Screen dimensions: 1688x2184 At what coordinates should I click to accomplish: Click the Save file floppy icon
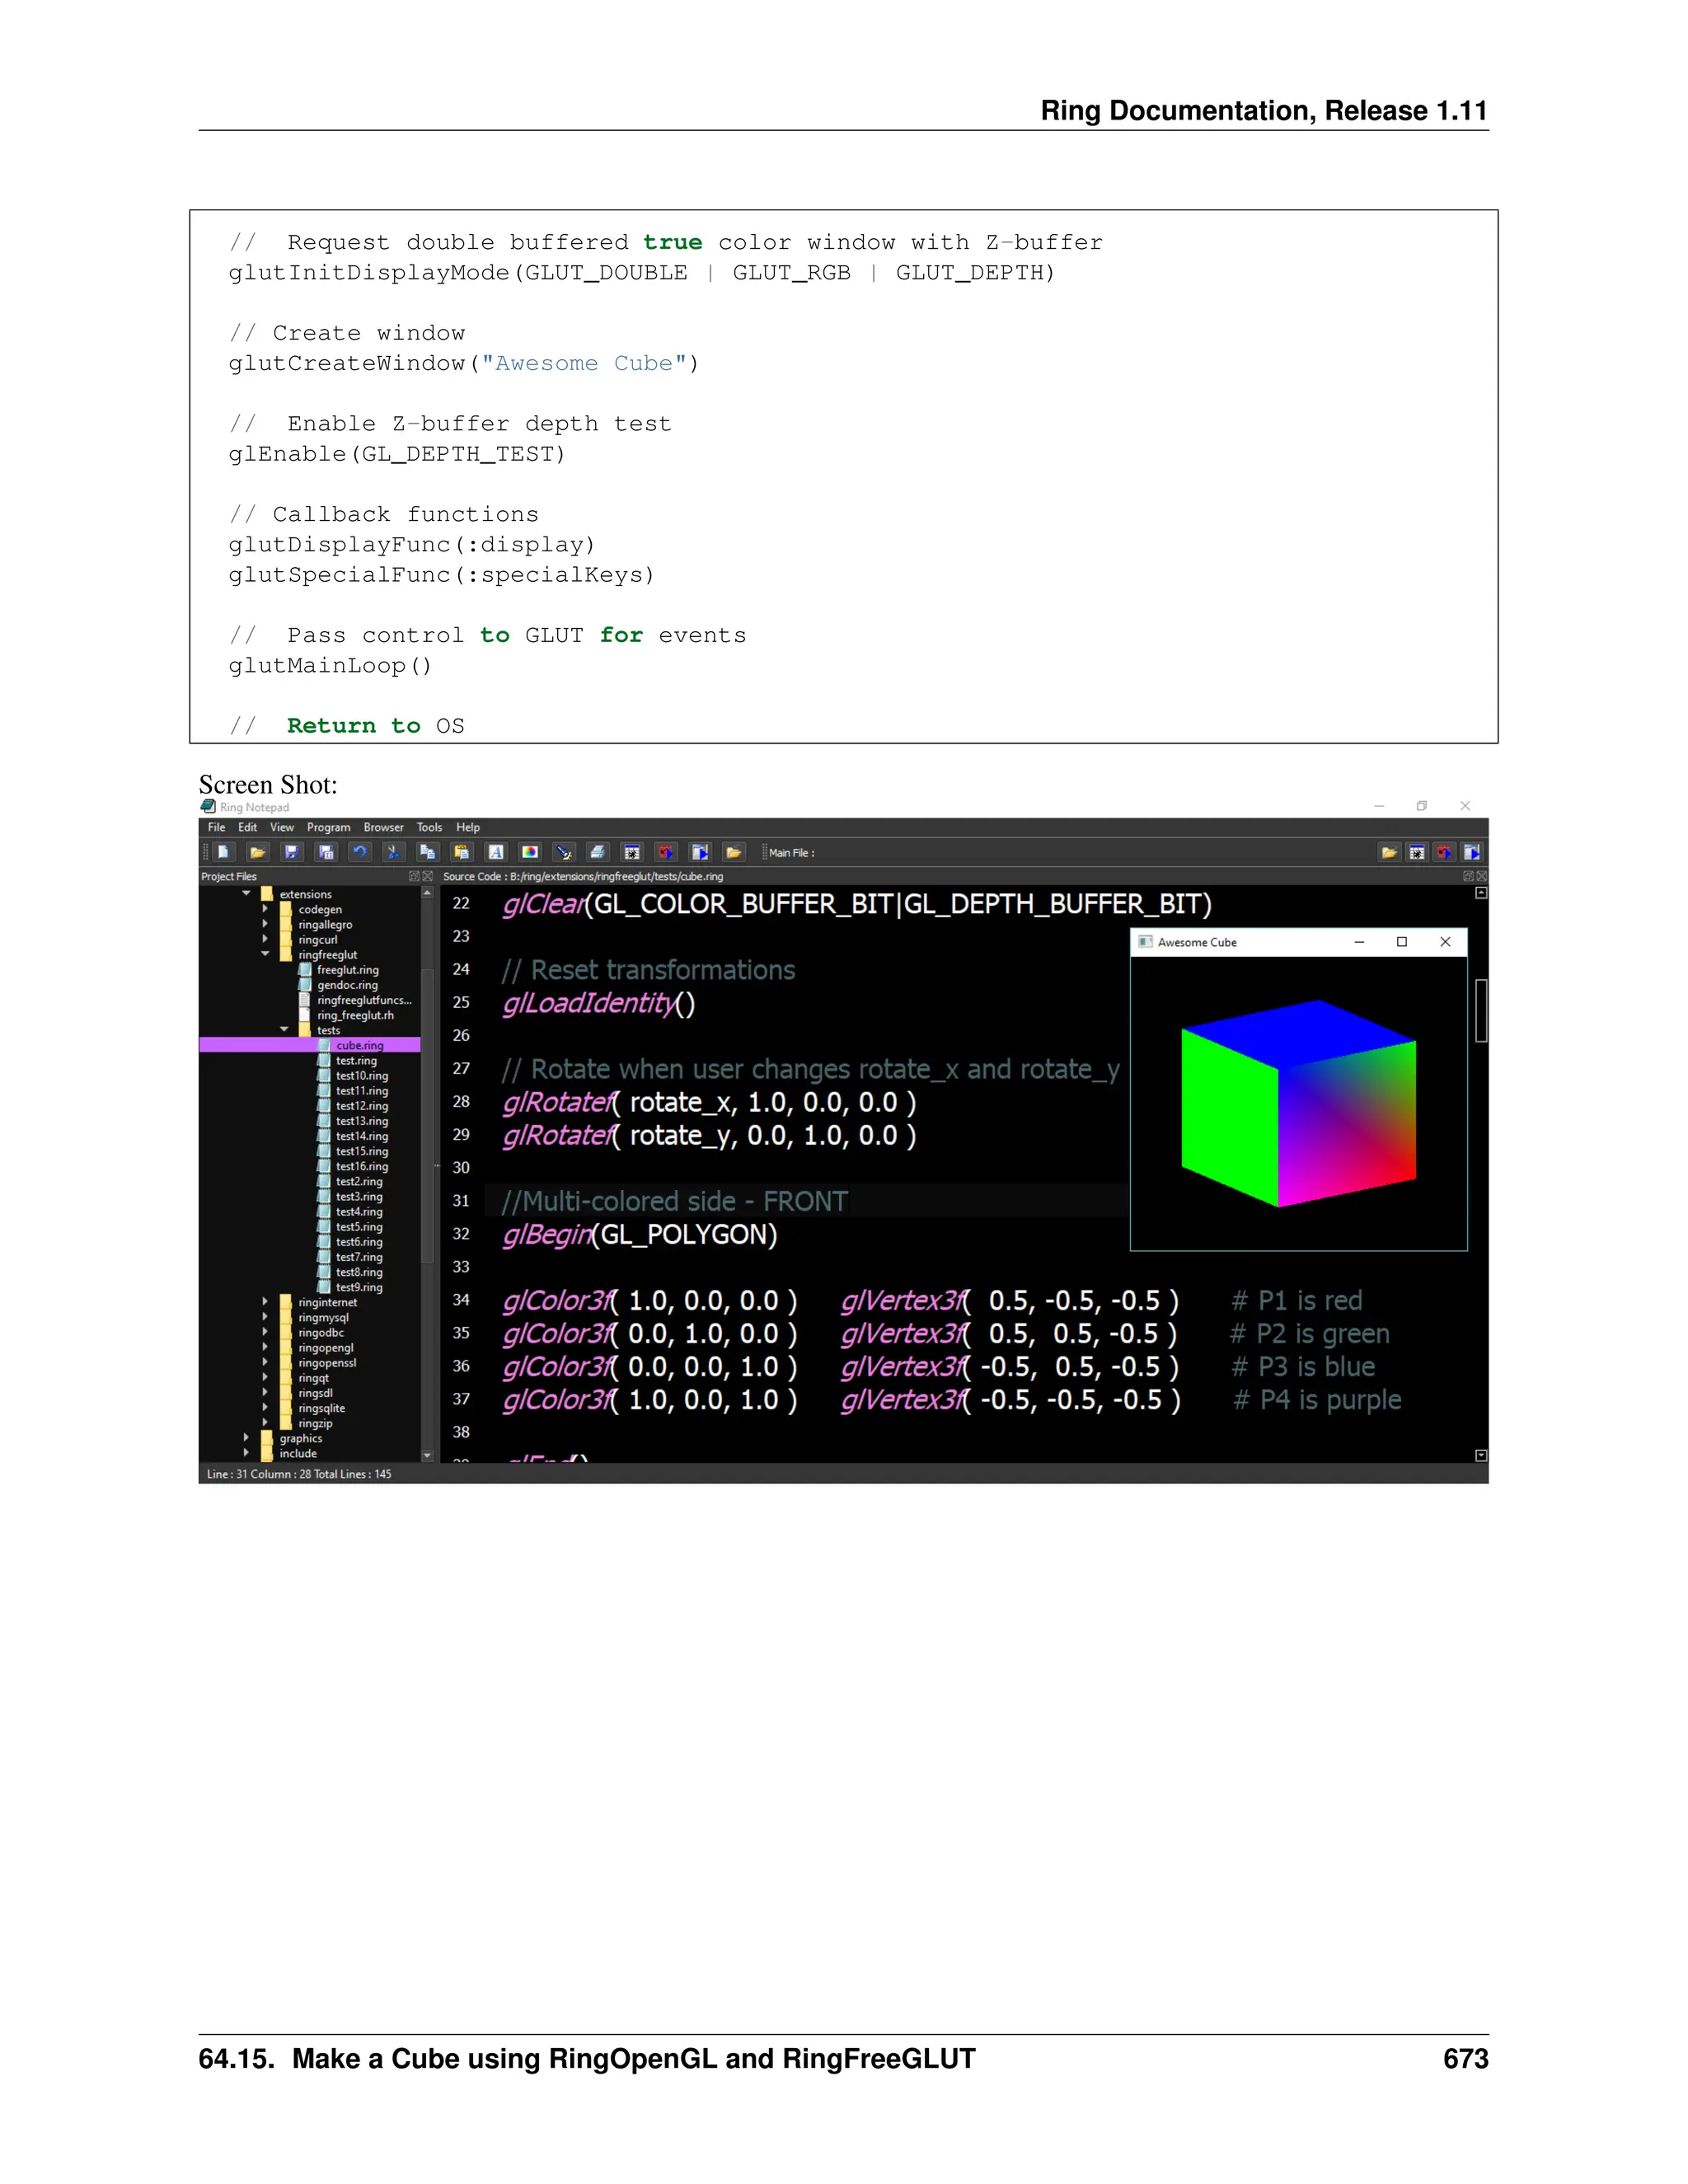tap(291, 852)
